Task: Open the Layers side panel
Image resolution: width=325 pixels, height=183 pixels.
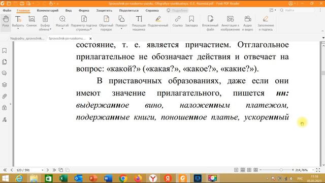Action: (5, 85)
